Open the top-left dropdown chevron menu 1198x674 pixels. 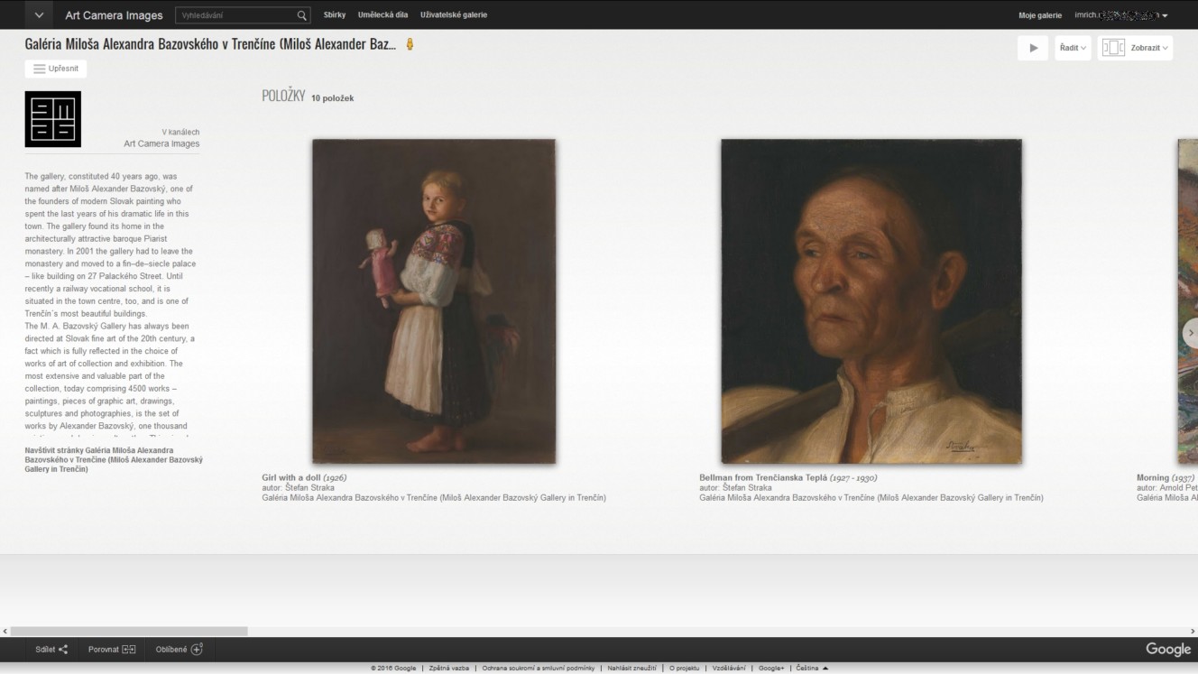click(39, 15)
